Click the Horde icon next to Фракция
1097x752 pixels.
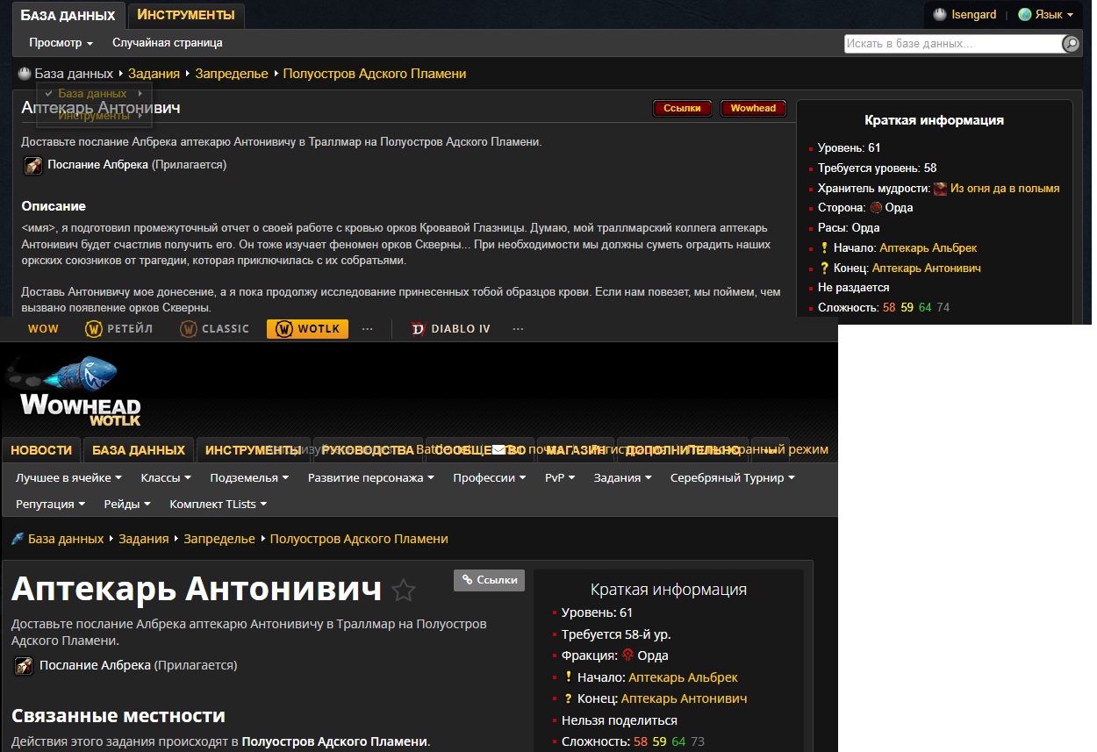(627, 655)
